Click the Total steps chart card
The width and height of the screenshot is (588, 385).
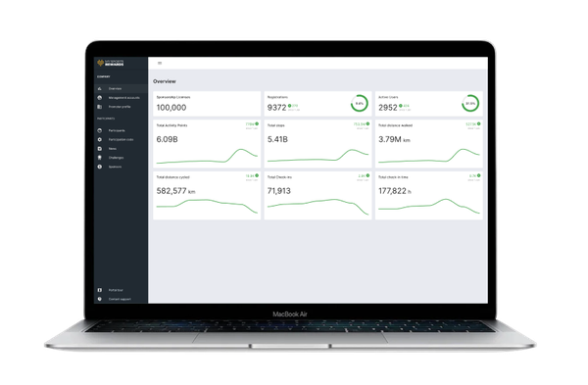click(318, 144)
